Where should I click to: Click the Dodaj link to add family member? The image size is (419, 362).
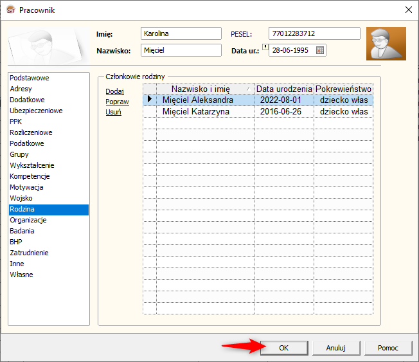(x=114, y=91)
